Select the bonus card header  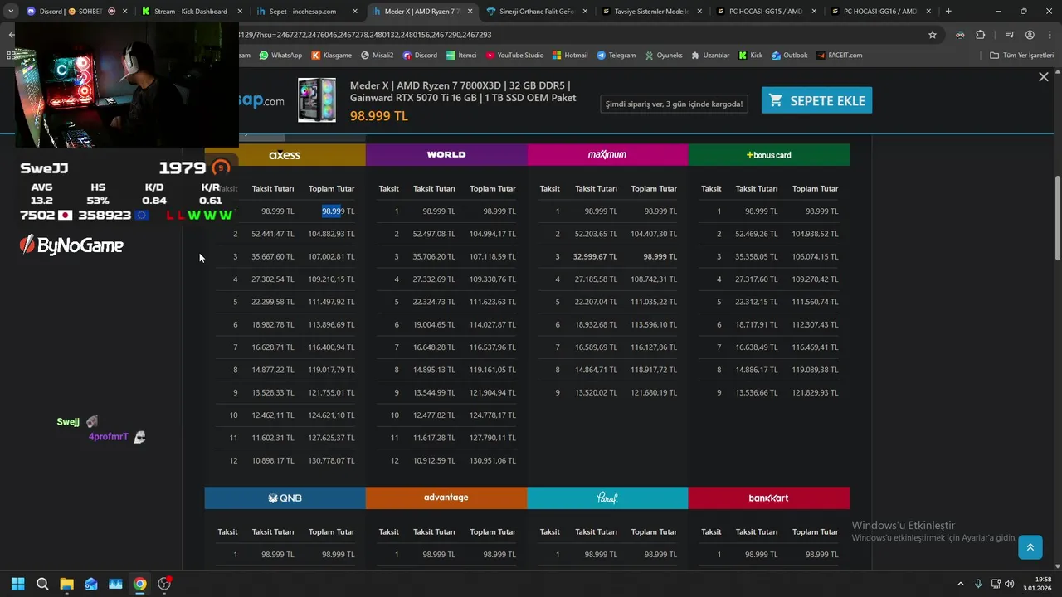coord(768,155)
